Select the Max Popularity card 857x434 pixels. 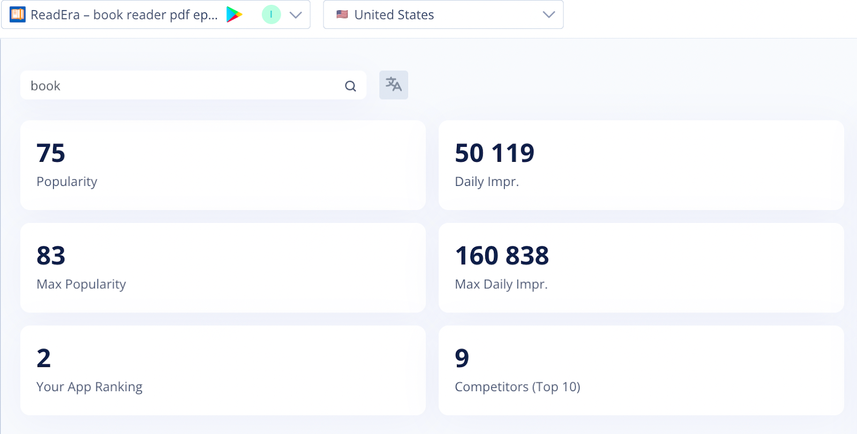223,267
